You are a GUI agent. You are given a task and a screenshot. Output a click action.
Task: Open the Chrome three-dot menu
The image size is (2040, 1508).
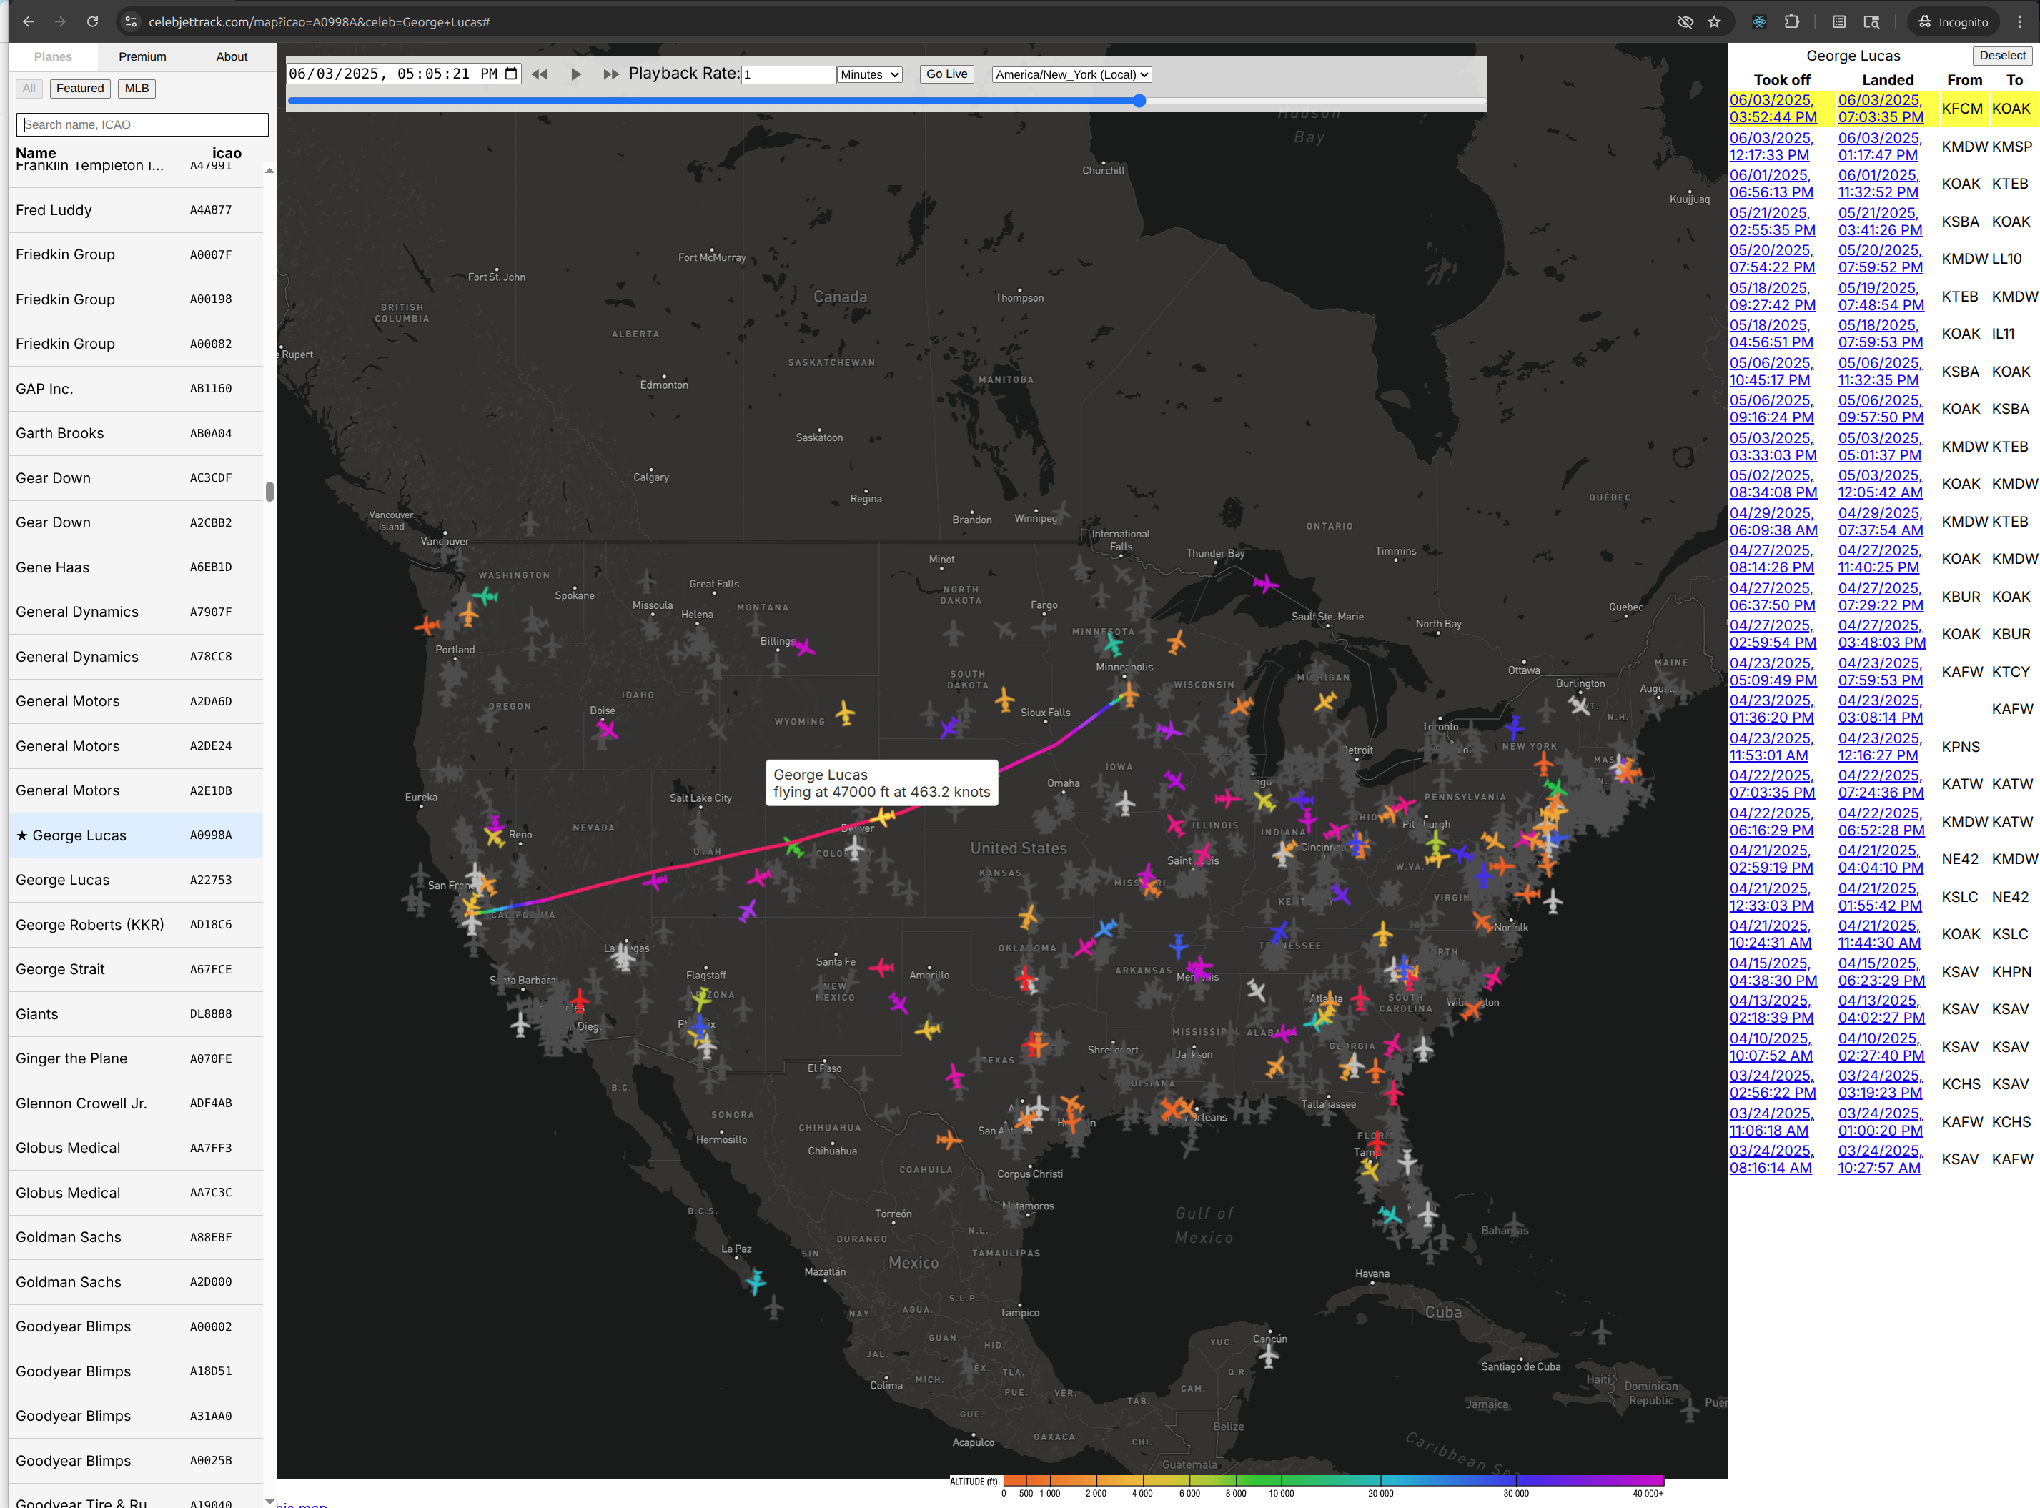2019,22
